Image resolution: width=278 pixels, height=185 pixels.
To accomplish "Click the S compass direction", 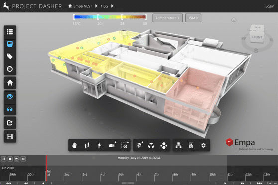I will point(256,51).
